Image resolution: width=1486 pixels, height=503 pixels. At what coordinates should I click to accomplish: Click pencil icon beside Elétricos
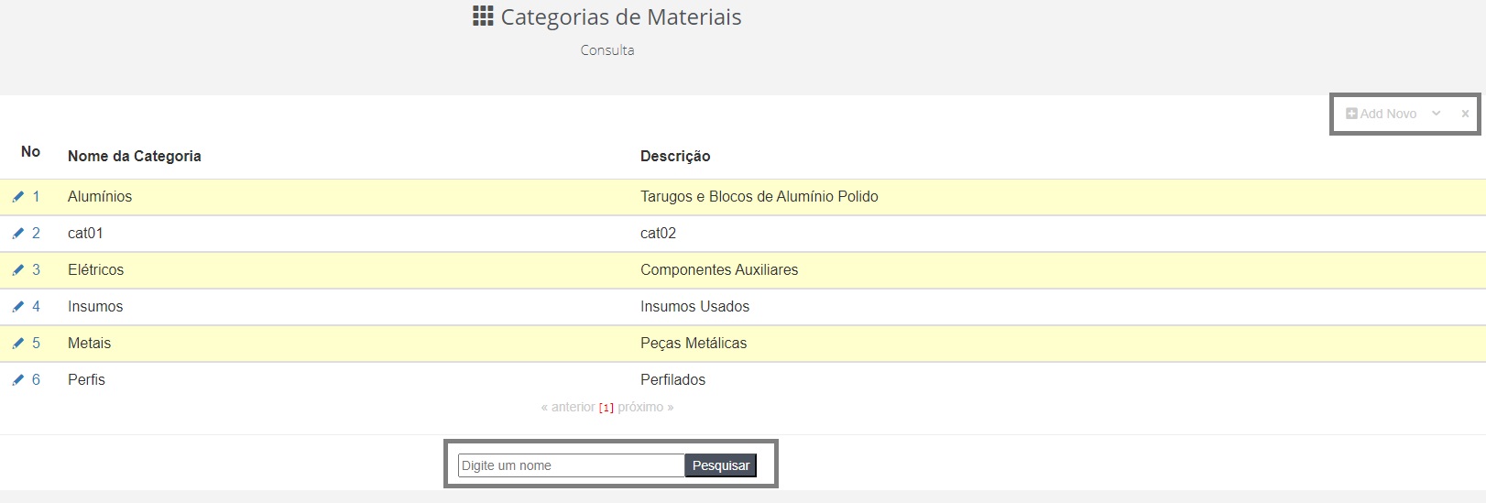(x=17, y=270)
